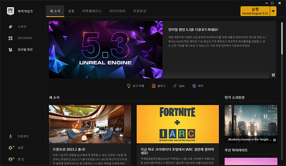Launch Unreal Engine 5.3.1 with 실행 button
The height and width of the screenshot is (166, 286).
(255, 11)
